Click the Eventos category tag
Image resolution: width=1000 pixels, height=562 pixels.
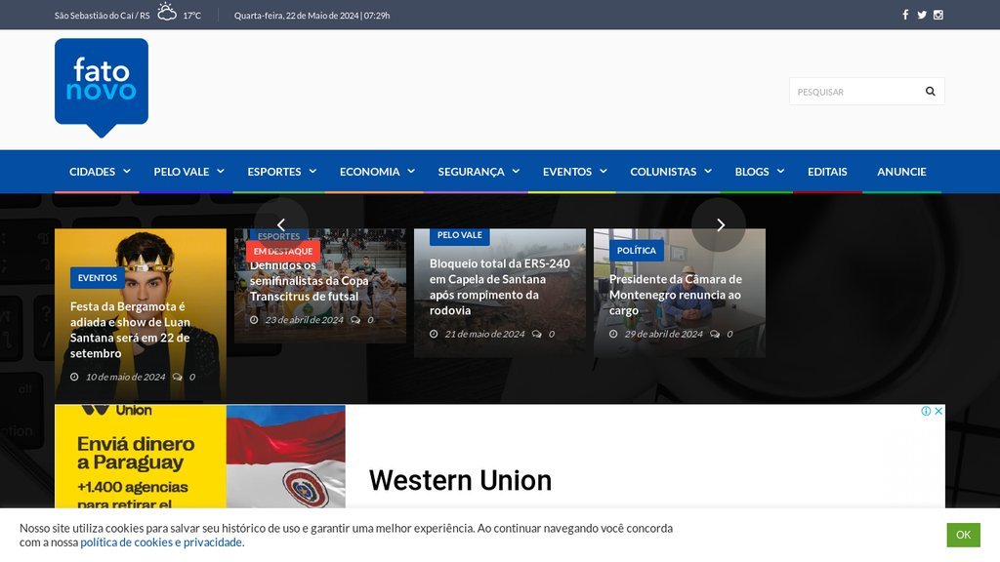[98, 278]
